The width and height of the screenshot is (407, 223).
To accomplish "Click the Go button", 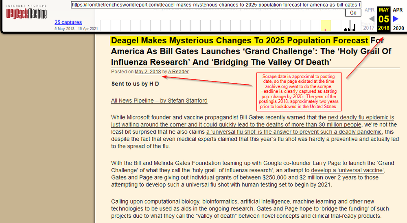I will [x=353, y=13].
